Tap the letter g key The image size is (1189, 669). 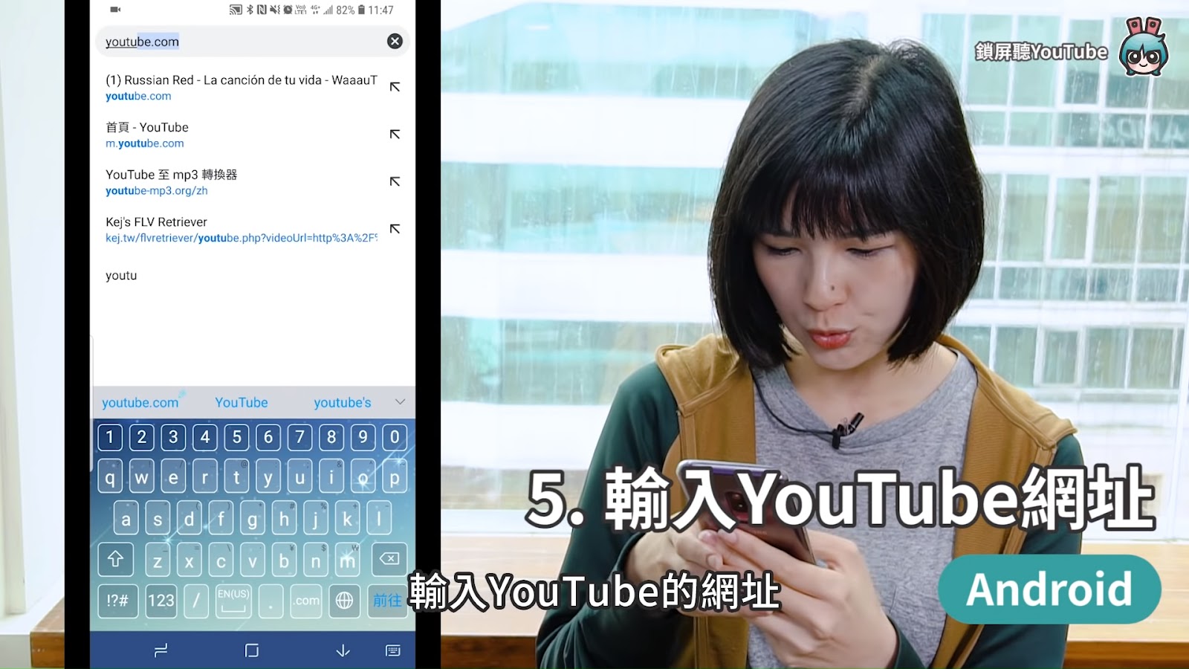pos(253,519)
